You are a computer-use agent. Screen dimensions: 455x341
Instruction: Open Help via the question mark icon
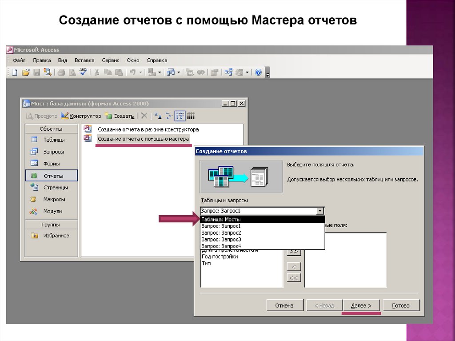click(x=258, y=72)
